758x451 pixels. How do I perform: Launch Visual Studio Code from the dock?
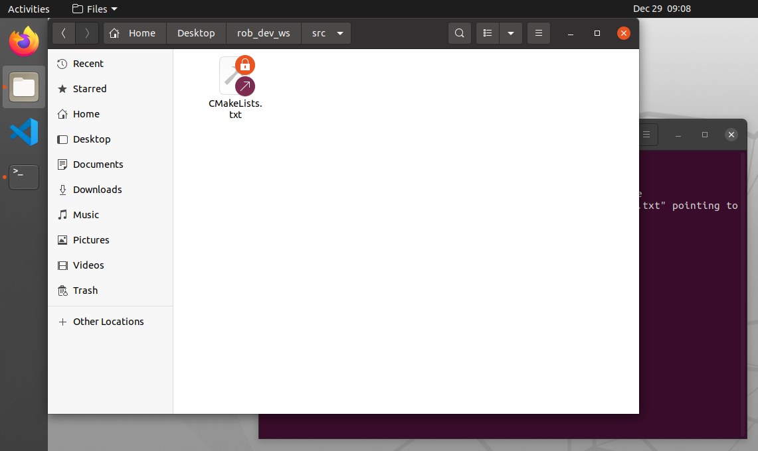coord(24,132)
